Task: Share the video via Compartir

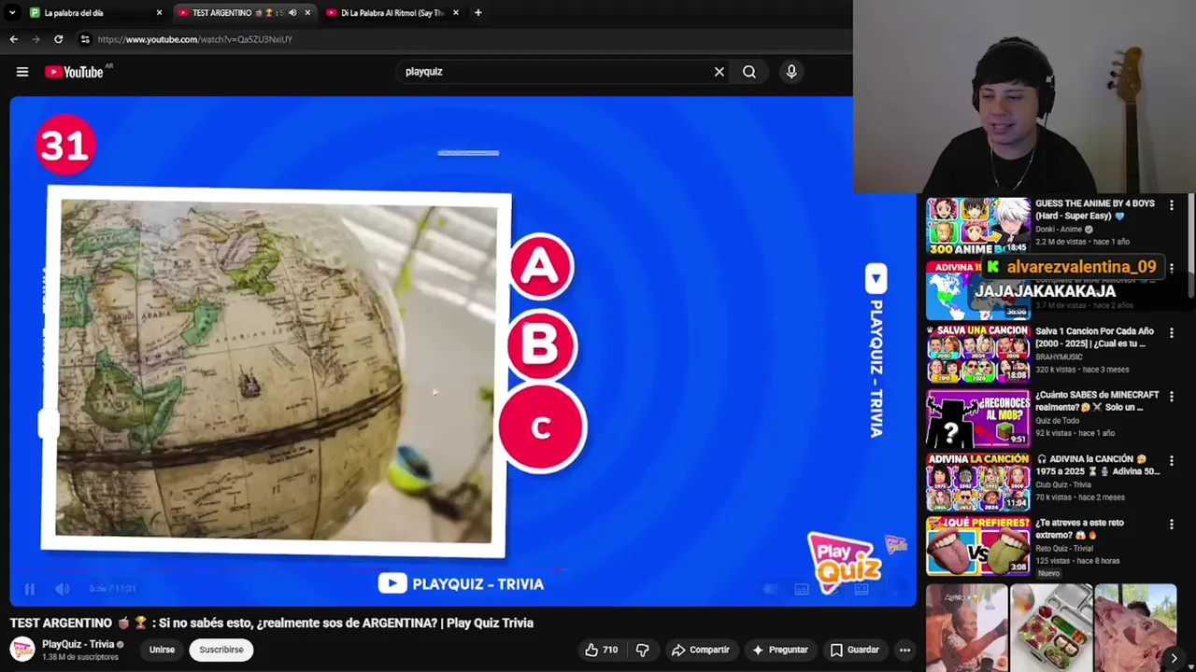Action: coord(700,650)
